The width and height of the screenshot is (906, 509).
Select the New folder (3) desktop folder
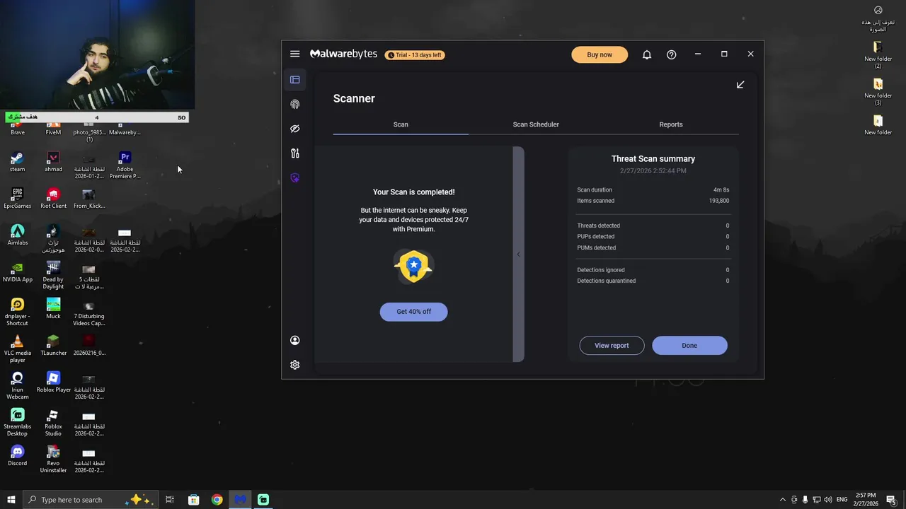(878, 93)
